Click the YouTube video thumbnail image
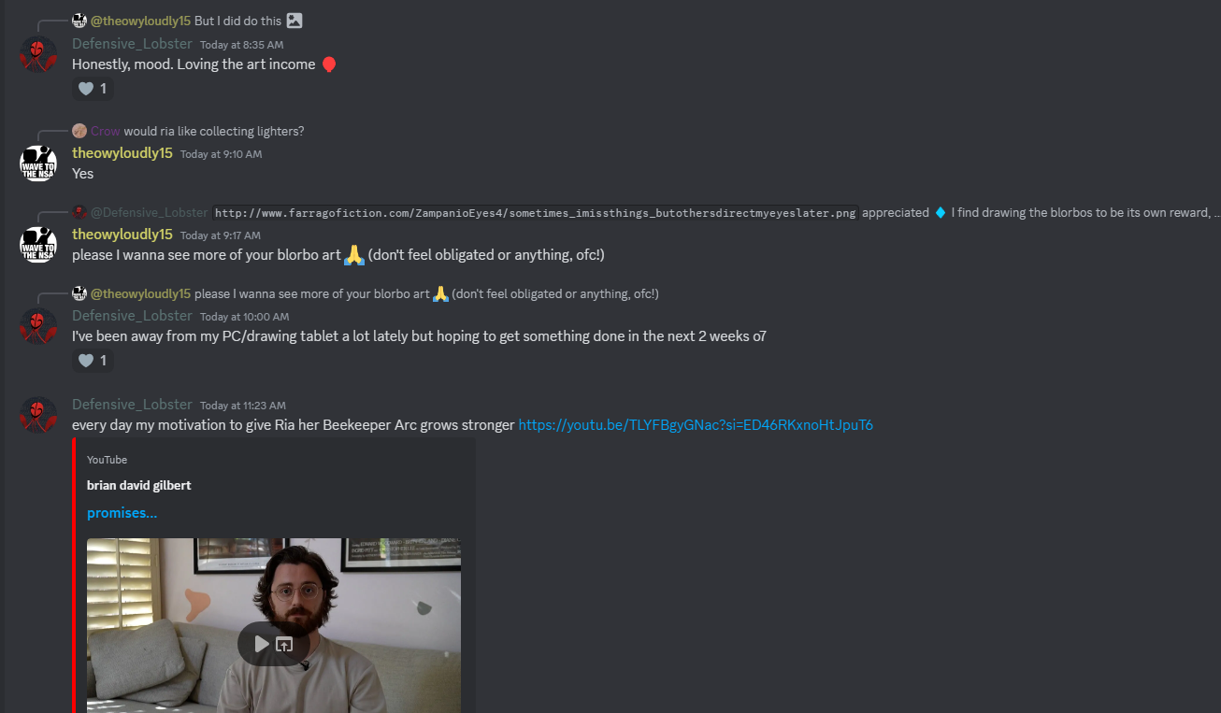This screenshot has width=1221, height=713. [274, 625]
